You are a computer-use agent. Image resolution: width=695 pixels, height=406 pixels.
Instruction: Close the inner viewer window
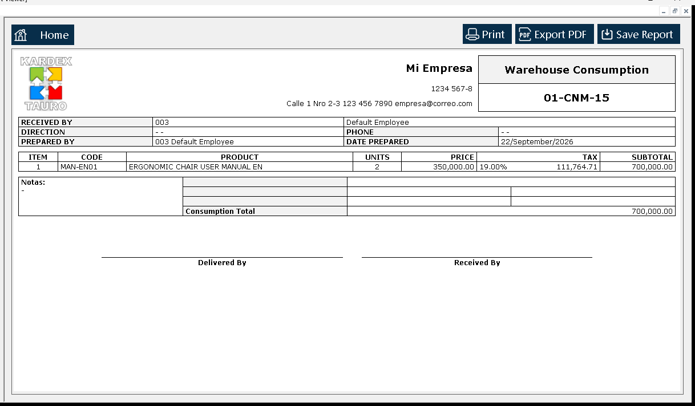pyautogui.click(x=686, y=11)
